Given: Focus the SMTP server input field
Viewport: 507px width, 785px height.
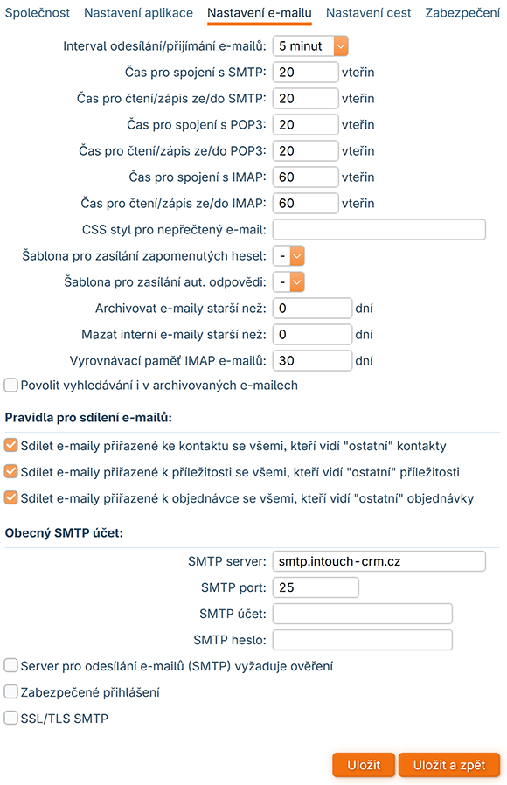Looking at the screenshot, I should pyautogui.click(x=379, y=561).
